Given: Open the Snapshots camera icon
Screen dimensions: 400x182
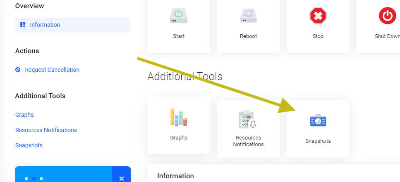Looking at the screenshot, I should tap(318, 121).
